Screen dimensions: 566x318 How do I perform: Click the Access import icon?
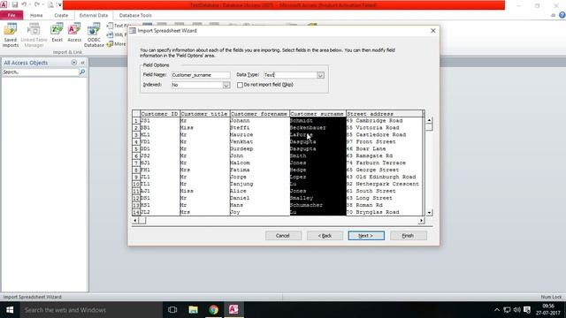point(74,34)
